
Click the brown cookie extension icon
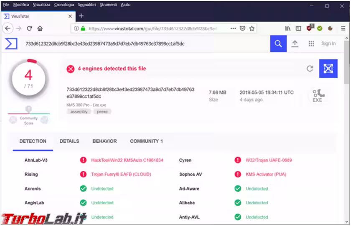pyautogui.click(x=330, y=28)
